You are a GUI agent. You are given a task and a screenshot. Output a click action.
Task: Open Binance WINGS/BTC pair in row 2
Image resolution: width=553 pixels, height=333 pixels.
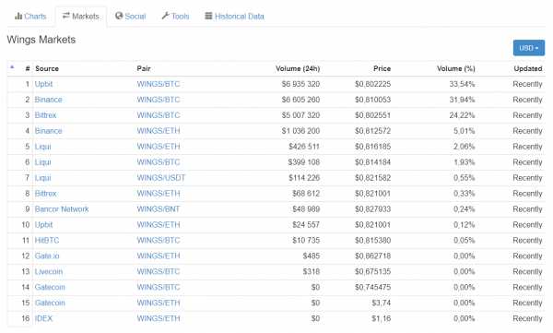(x=159, y=100)
